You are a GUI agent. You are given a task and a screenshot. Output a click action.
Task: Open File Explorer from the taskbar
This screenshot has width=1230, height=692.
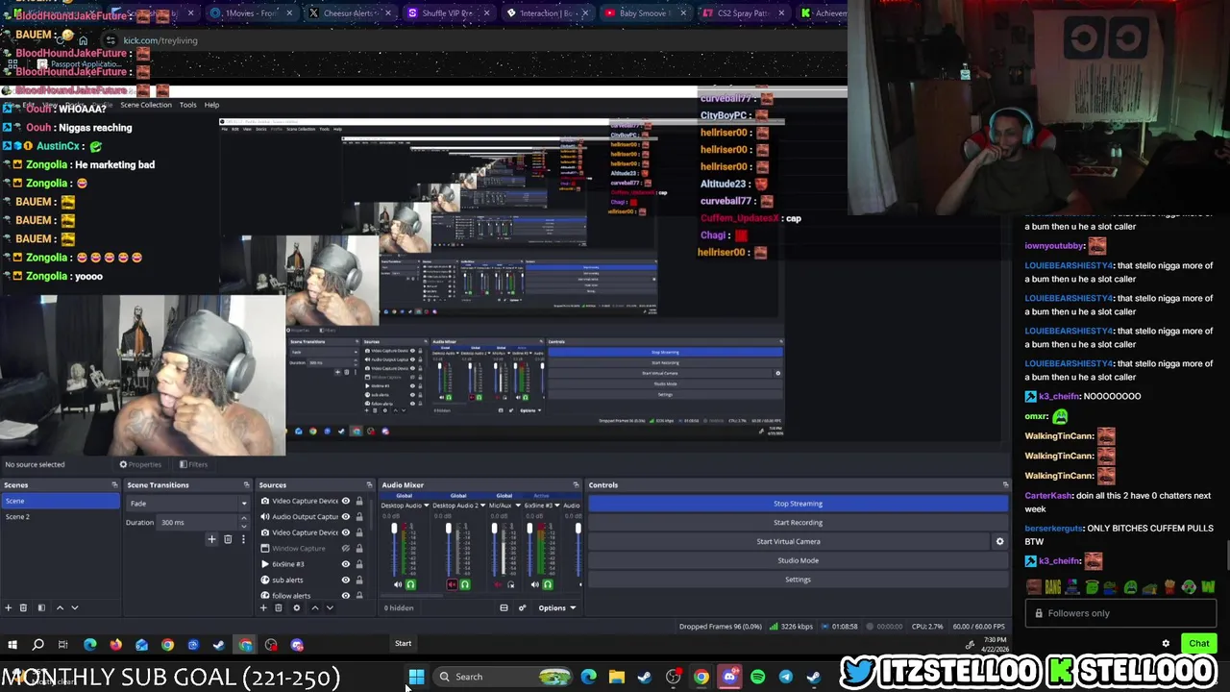pyautogui.click(x=616, y=677)
